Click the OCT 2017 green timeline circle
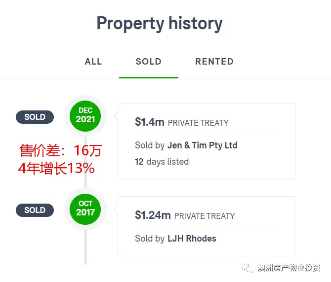Screen dimensions: 331x282 click(x=85, y=209)
